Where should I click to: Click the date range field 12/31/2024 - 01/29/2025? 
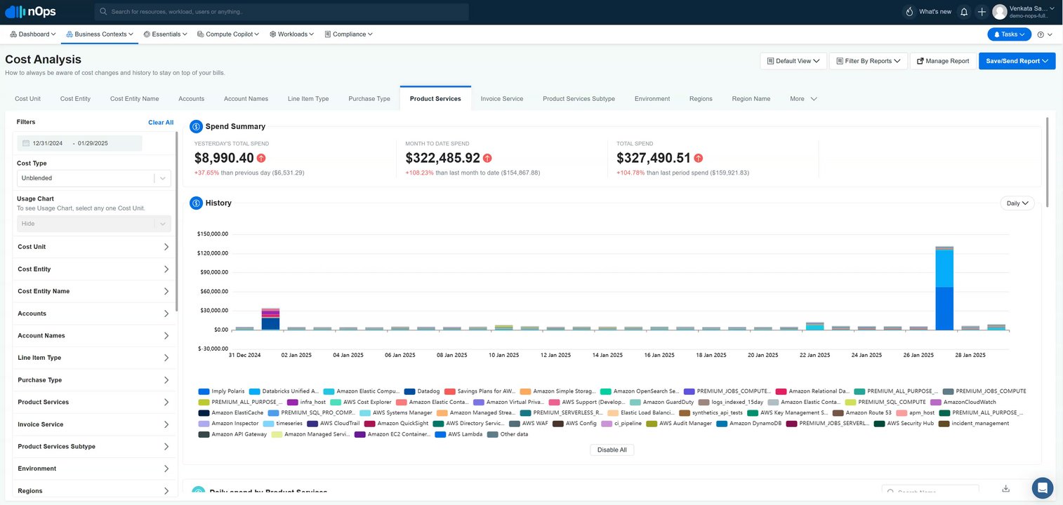pyautogui.click(x=79, y=143)
